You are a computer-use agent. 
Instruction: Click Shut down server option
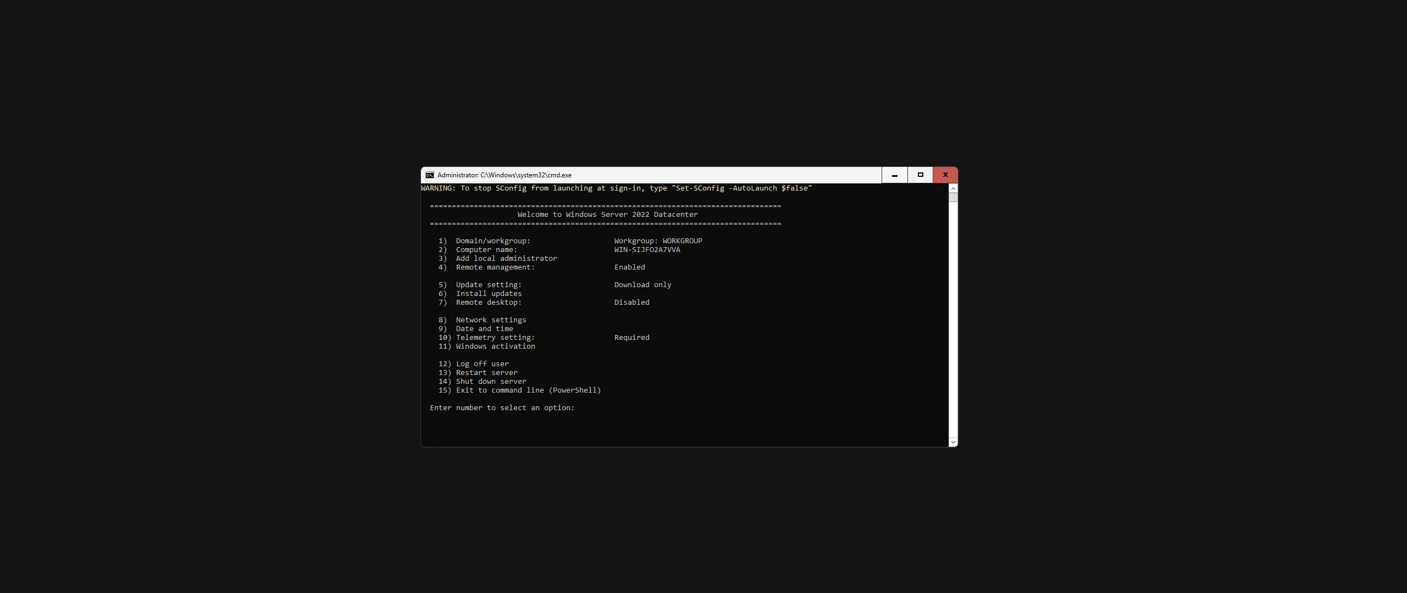point(481,382)
